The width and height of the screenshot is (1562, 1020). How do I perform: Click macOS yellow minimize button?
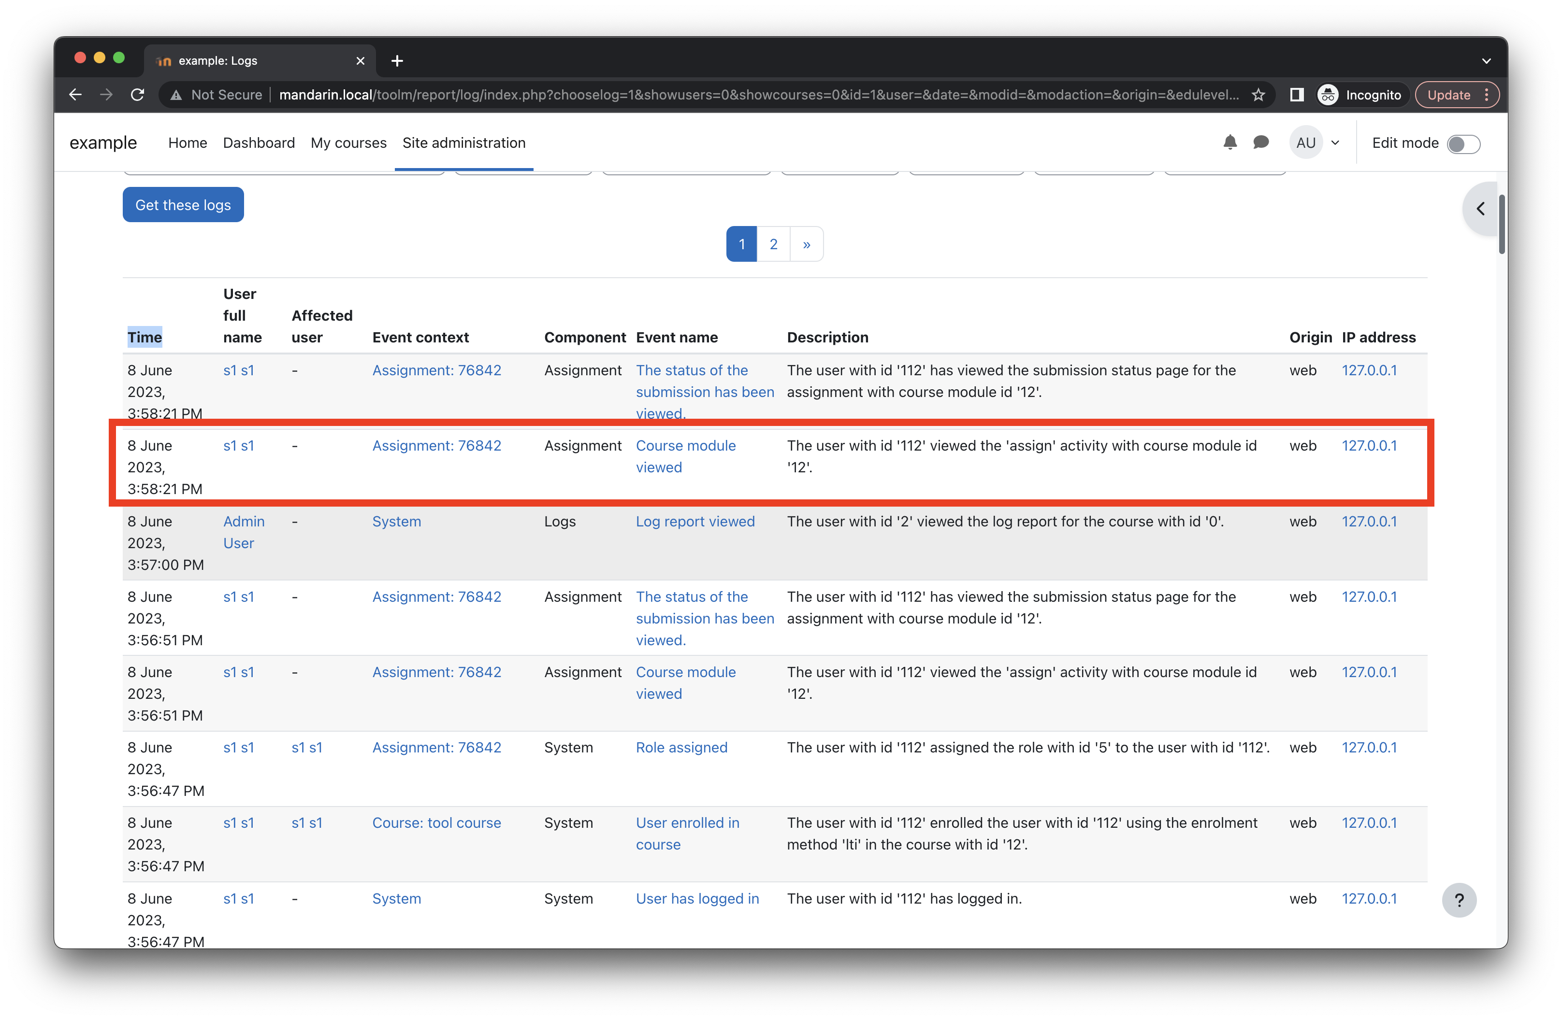tap(99, 58)
